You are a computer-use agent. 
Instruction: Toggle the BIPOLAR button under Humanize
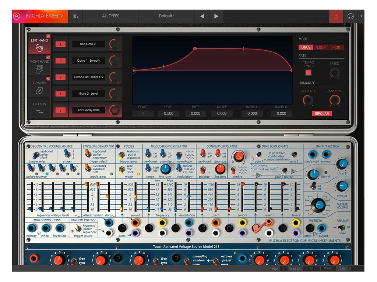(322, 114)
